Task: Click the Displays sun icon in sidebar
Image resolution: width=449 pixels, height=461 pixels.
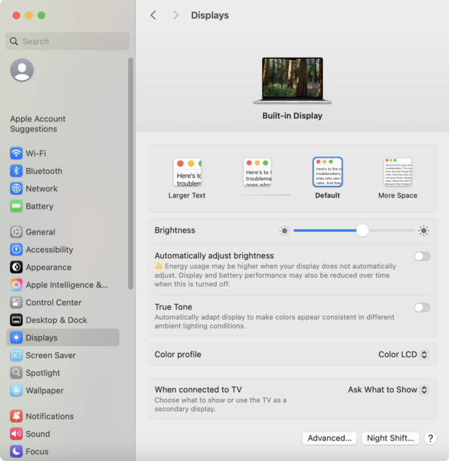Action: [16, 337]
